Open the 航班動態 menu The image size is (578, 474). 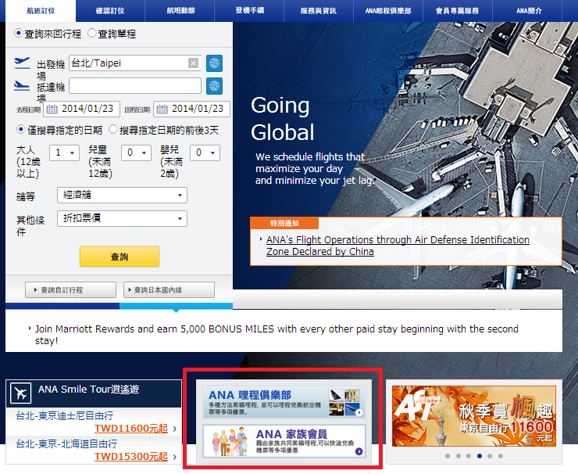180,11
